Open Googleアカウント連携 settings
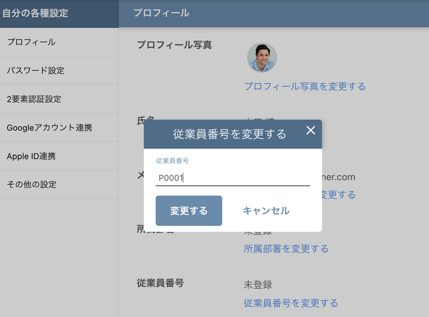 coord(49,128)
